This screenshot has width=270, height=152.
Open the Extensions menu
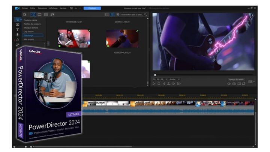click(x=42, y=8)
